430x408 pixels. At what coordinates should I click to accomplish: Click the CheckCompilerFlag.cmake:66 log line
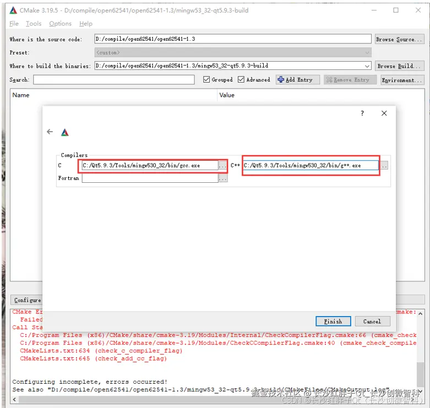click(x=218, y=335)
